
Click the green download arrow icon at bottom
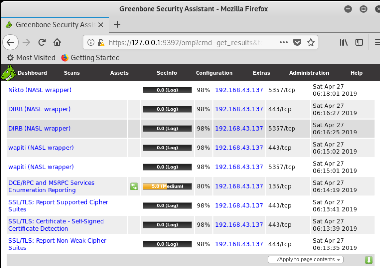(369, 260)
